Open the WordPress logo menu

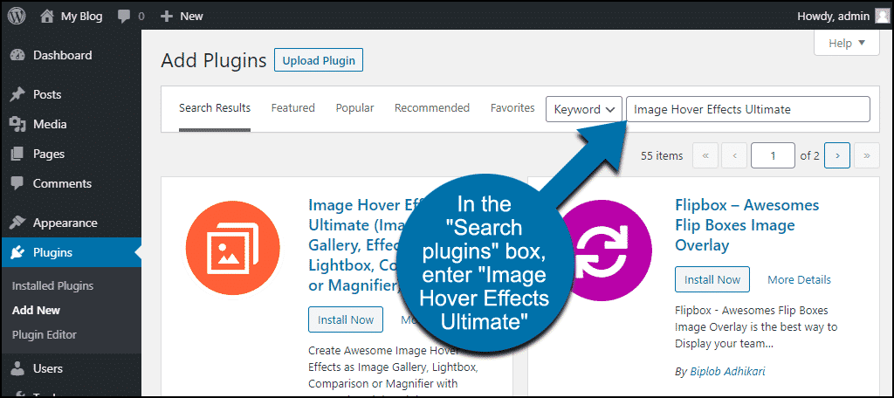(17, 16)
